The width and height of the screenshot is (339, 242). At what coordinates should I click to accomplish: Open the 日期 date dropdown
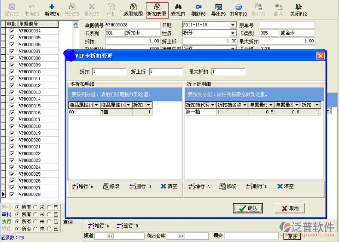pyautogui.click(x=233, y=25)
